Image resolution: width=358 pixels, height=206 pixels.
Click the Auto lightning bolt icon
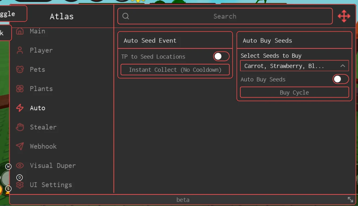20,108
